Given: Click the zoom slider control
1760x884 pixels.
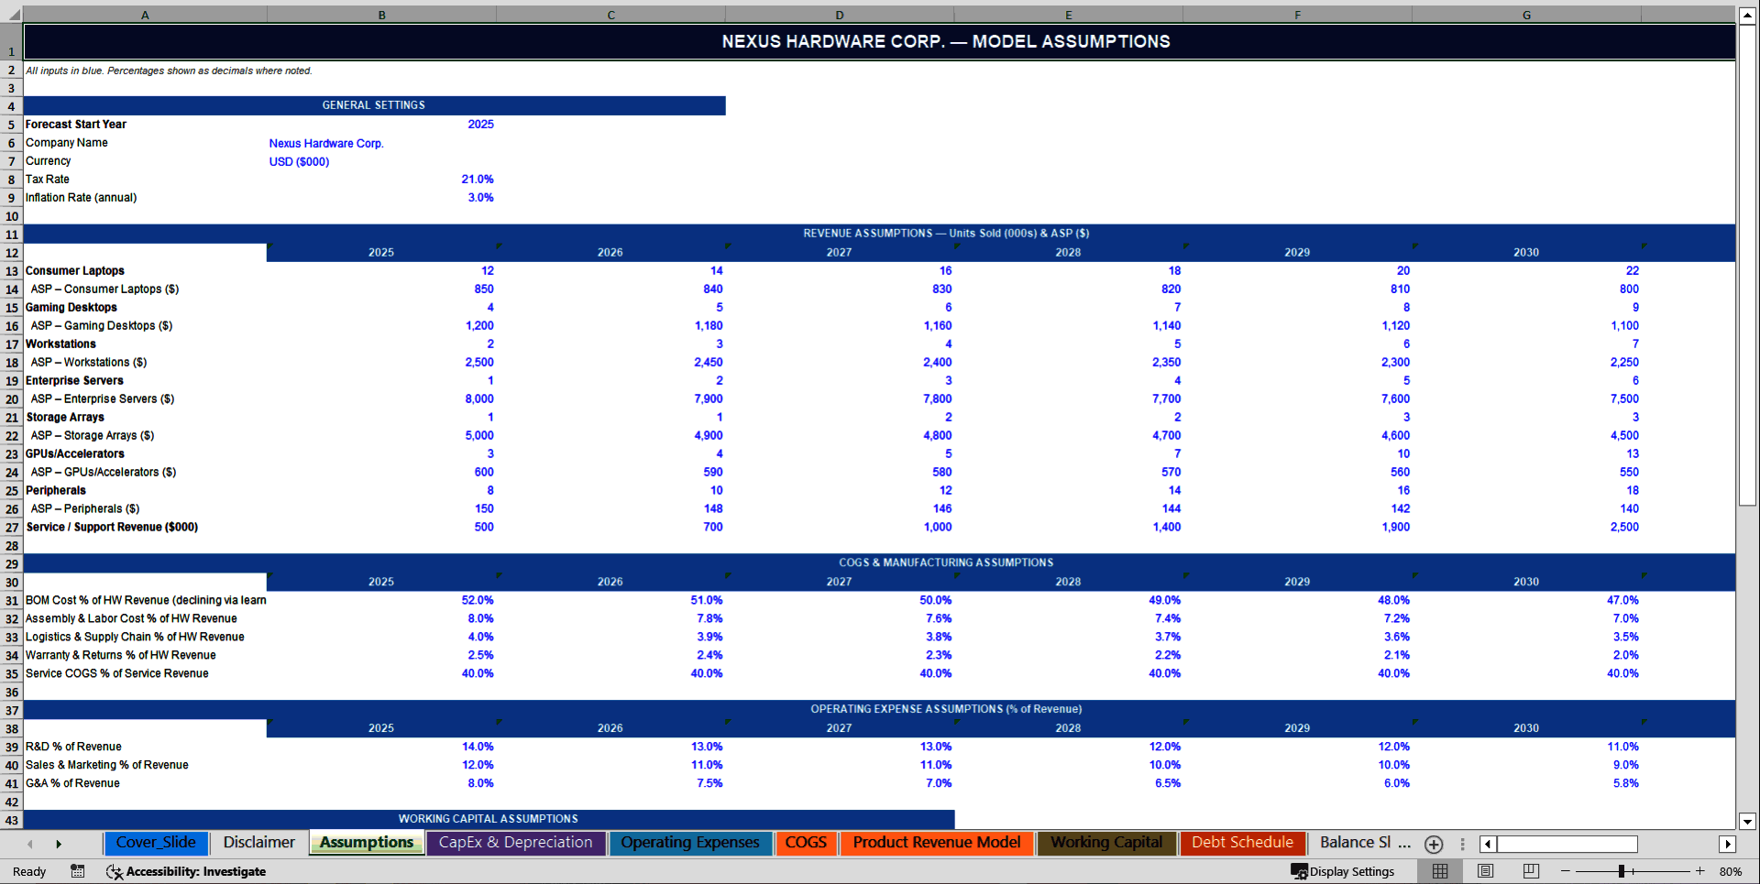Looking at the screenshot, I should pos(1622,871).
